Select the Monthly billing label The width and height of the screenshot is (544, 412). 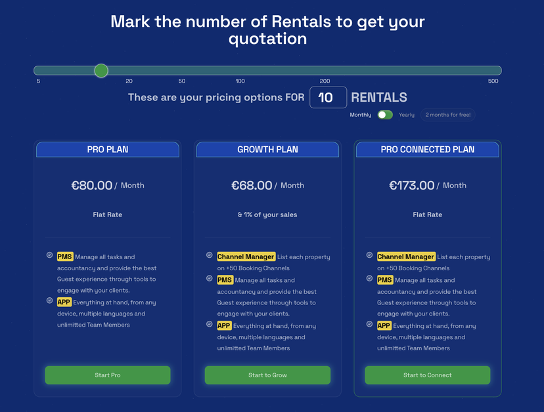[361, 115]
